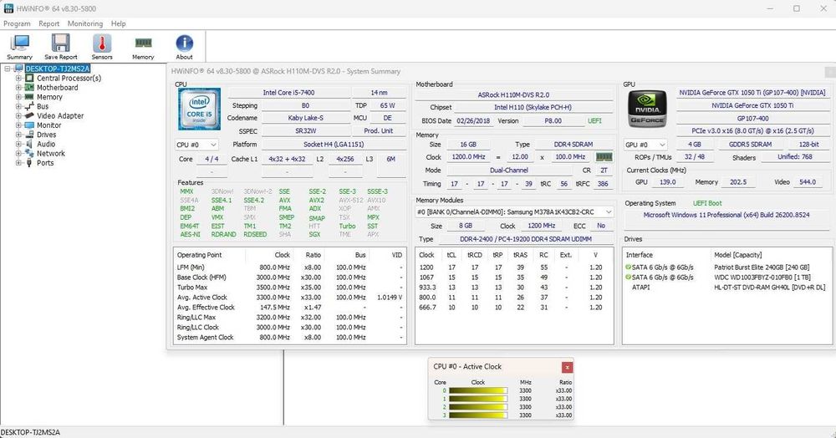
Task: Expand the Drives tree node
Action: (x=18, y=135)
